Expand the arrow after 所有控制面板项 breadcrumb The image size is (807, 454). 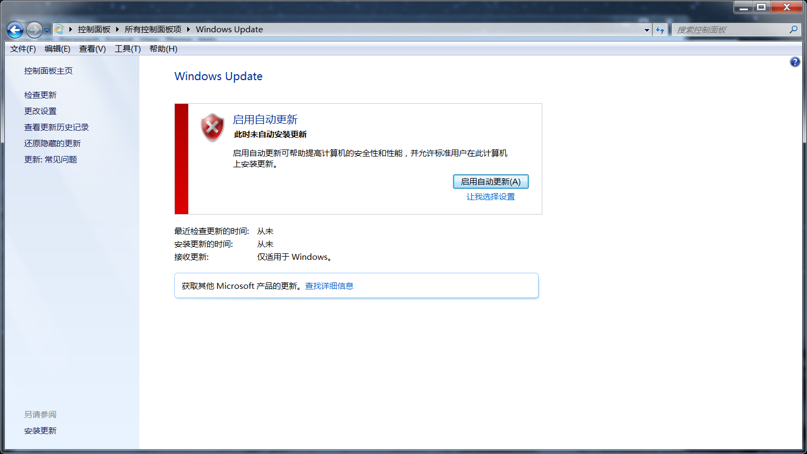tap(188, 30)
